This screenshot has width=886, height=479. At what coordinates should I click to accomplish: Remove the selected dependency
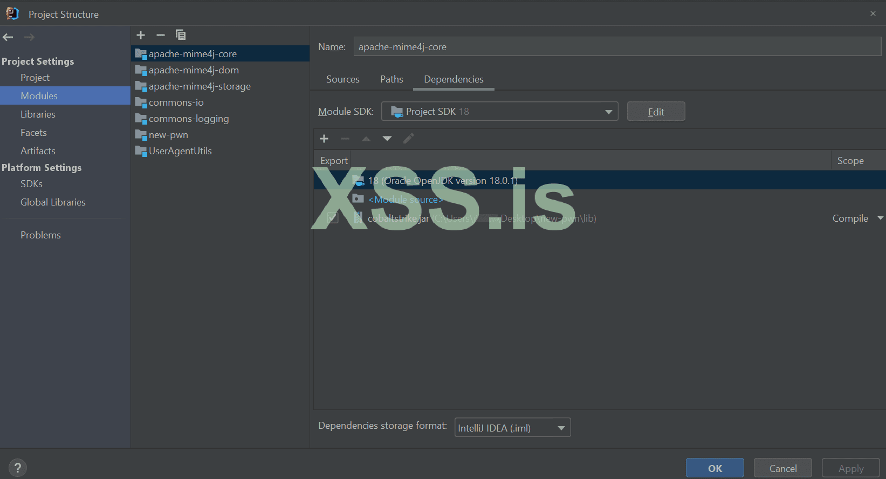point(345,139)
